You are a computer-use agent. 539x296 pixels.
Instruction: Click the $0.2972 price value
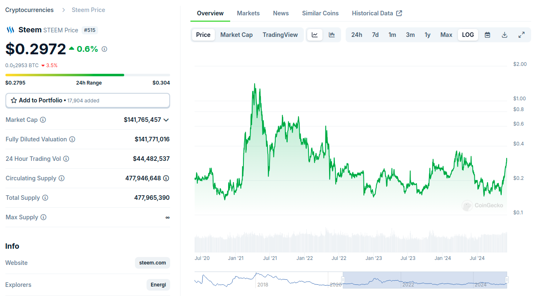click(x=36, y=49)
